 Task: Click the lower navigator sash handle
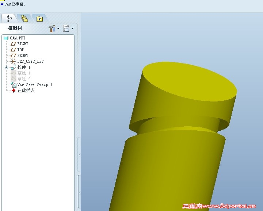[79, 192]
